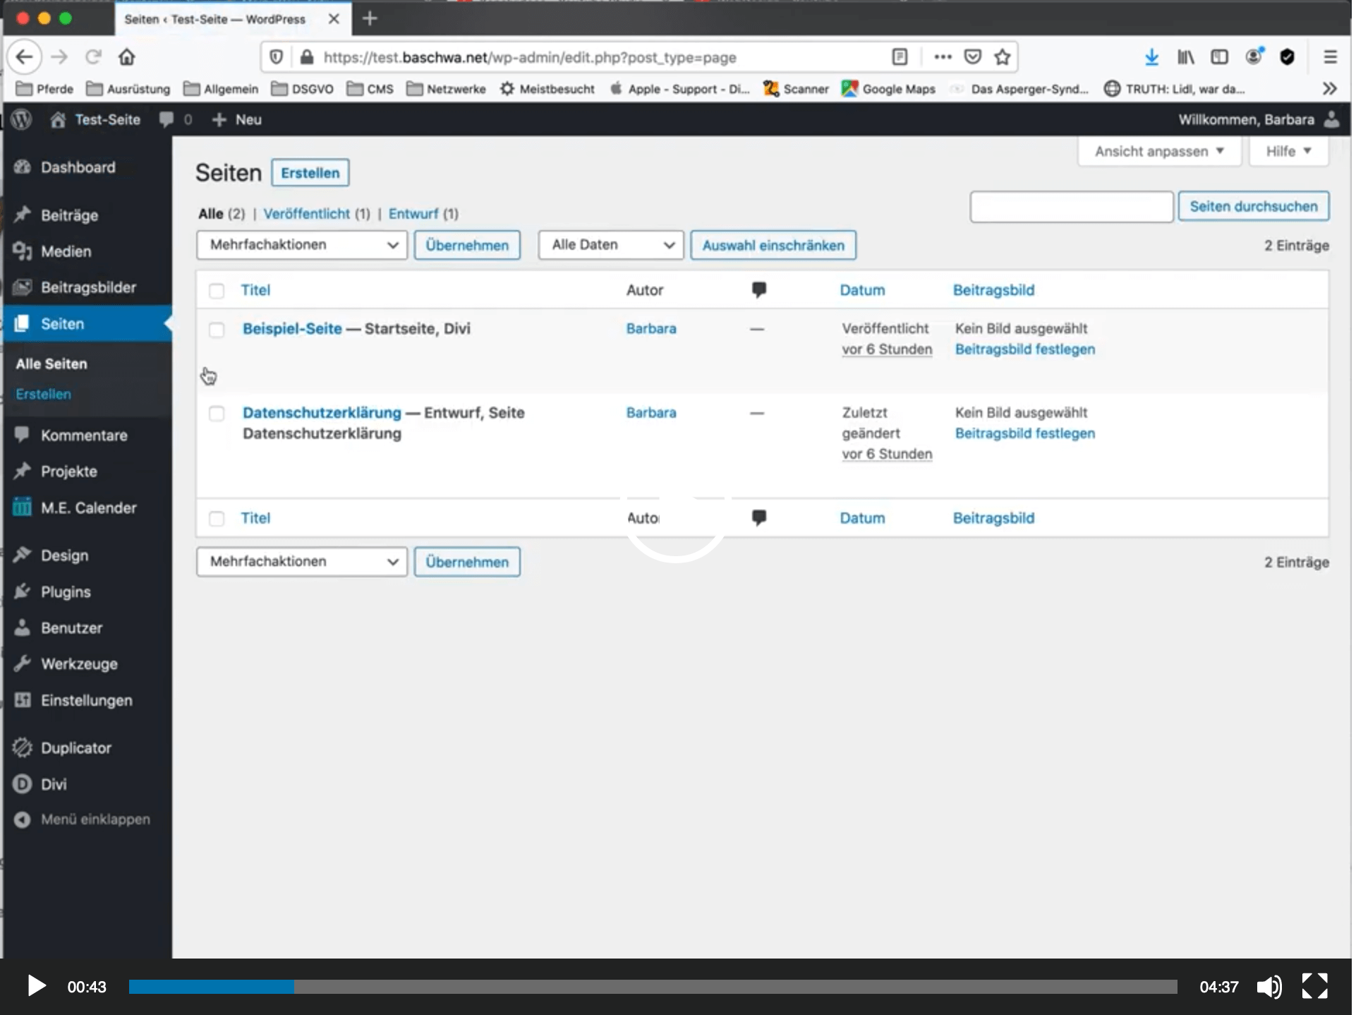1356x1015 pixels.
Task: Open the Beispiel-Seite page link
Action: [x=292, y=328]
